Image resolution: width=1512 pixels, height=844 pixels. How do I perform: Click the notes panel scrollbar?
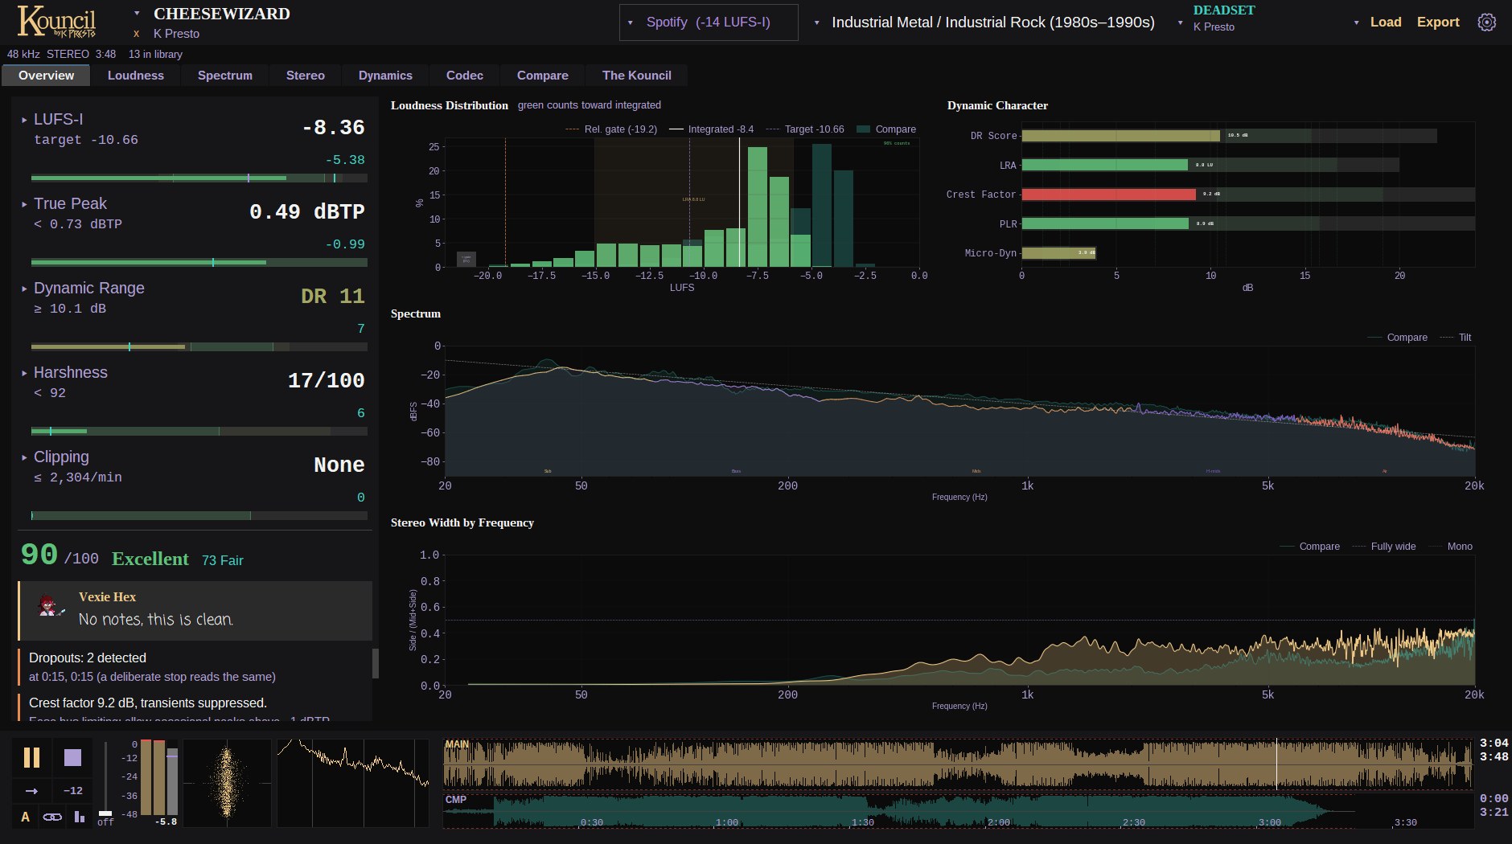[375, 664]
